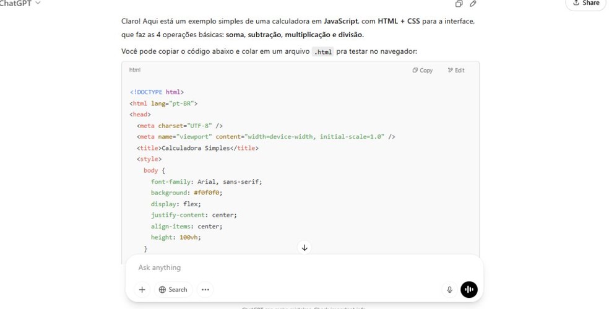The image size is (609, 309).
Task: Jump to bottom with the down arrow button
Action: click(x=304, y=248)
